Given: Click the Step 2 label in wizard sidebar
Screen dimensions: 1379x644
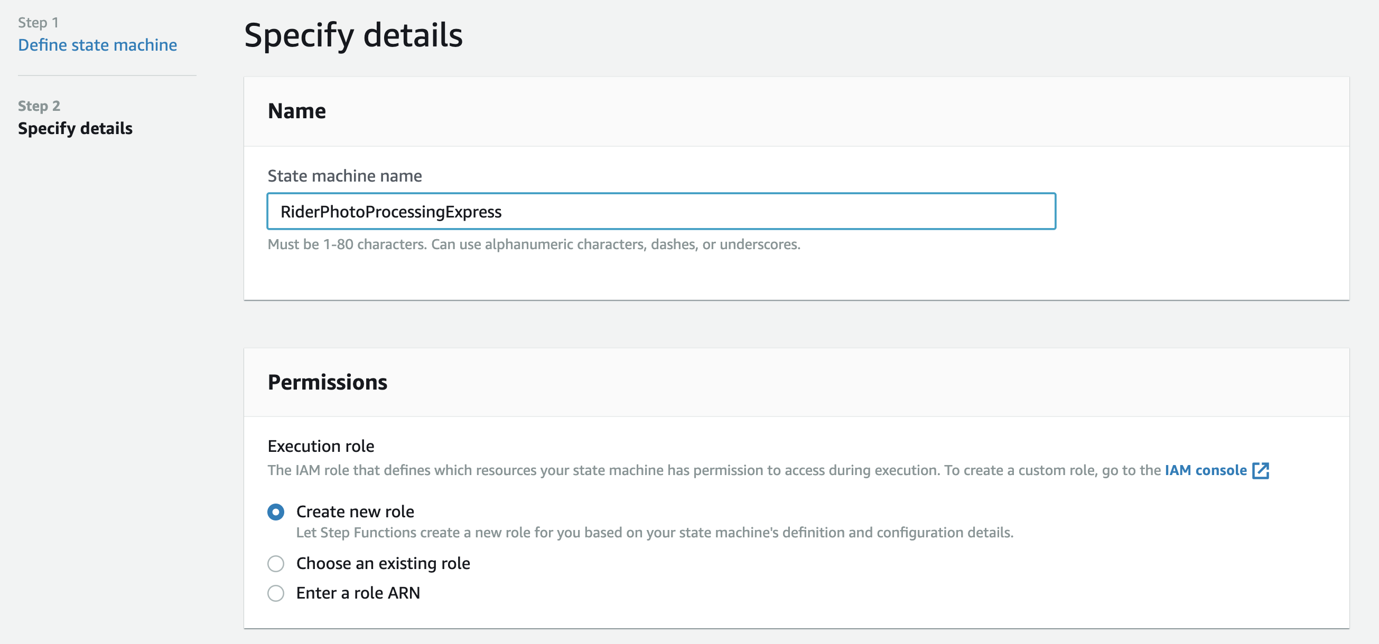Looking at the screenshot, I should [x=39, y=106].
